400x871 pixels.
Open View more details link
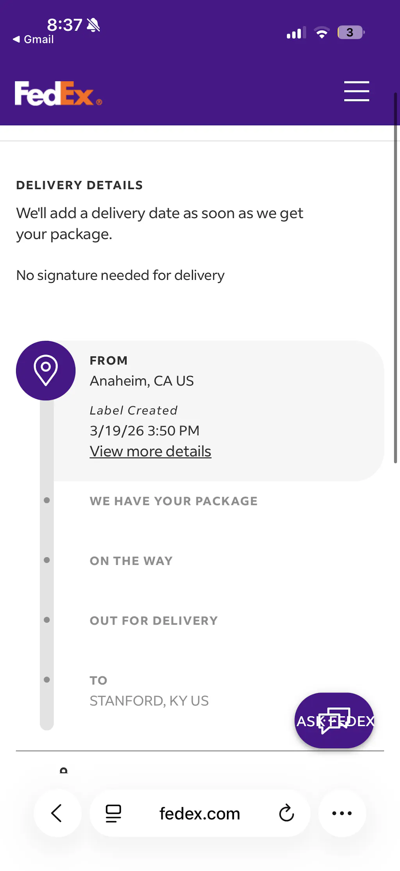(150, 451)
